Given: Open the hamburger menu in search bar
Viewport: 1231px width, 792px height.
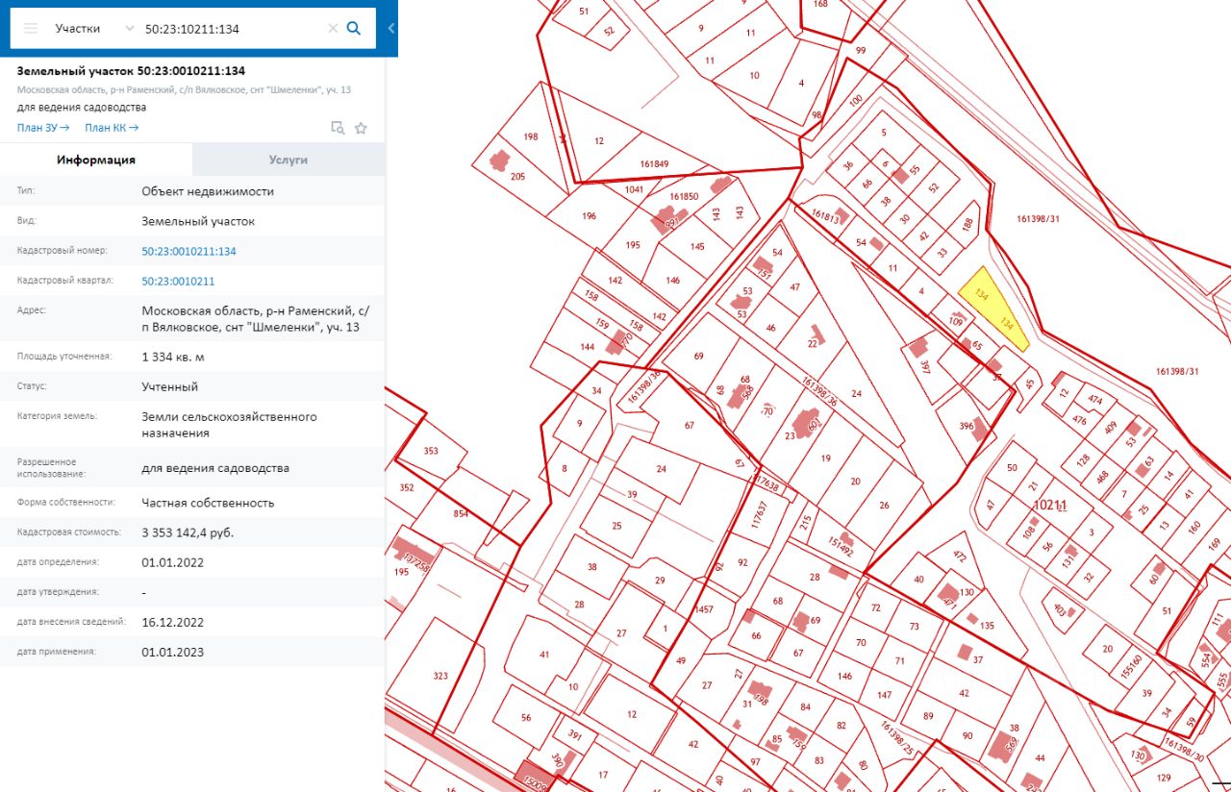Looking at the screenshot, I should 31,29.
